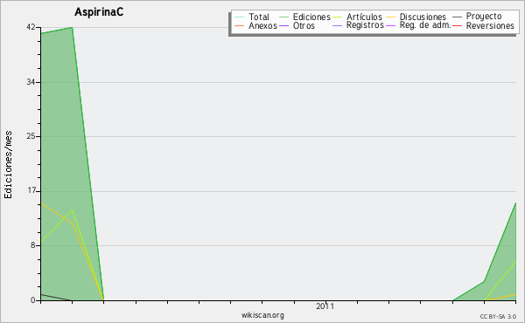Select the Reversiones legend entry

click(484, 25)
